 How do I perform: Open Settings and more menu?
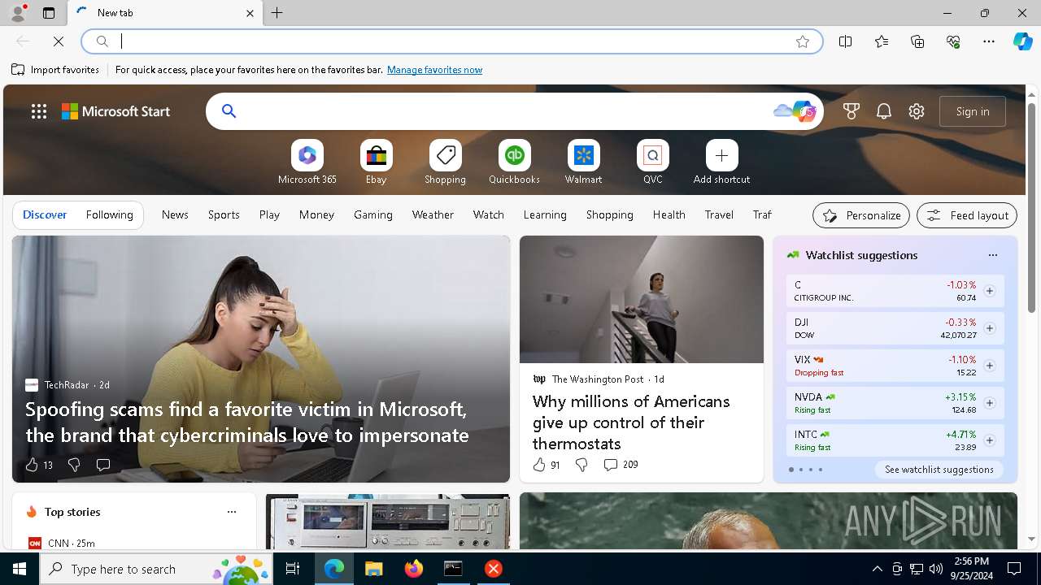pyautogui.click(x=989, y=41)
